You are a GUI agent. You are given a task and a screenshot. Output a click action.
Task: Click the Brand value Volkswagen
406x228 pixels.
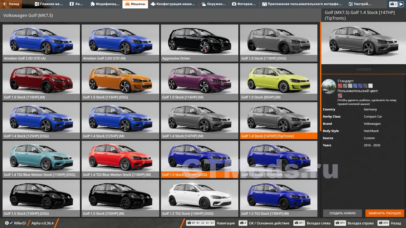click(x=372, y=124)
